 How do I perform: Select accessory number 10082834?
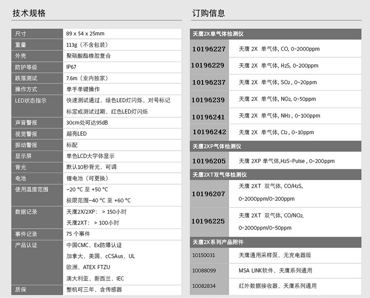pyautogui.click(x=204, y=286)
